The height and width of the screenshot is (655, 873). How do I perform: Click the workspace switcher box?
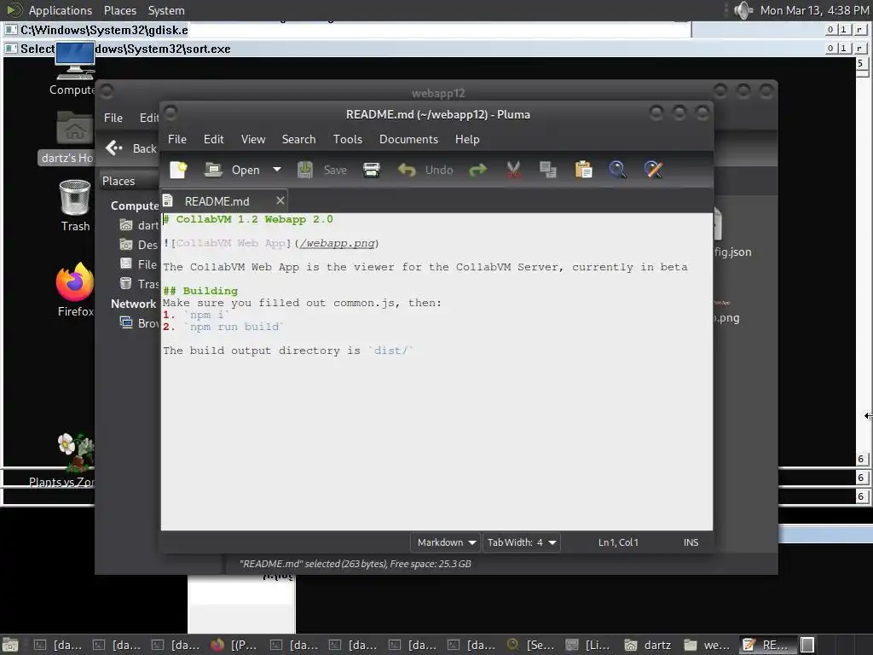click(x=807, y=645)
